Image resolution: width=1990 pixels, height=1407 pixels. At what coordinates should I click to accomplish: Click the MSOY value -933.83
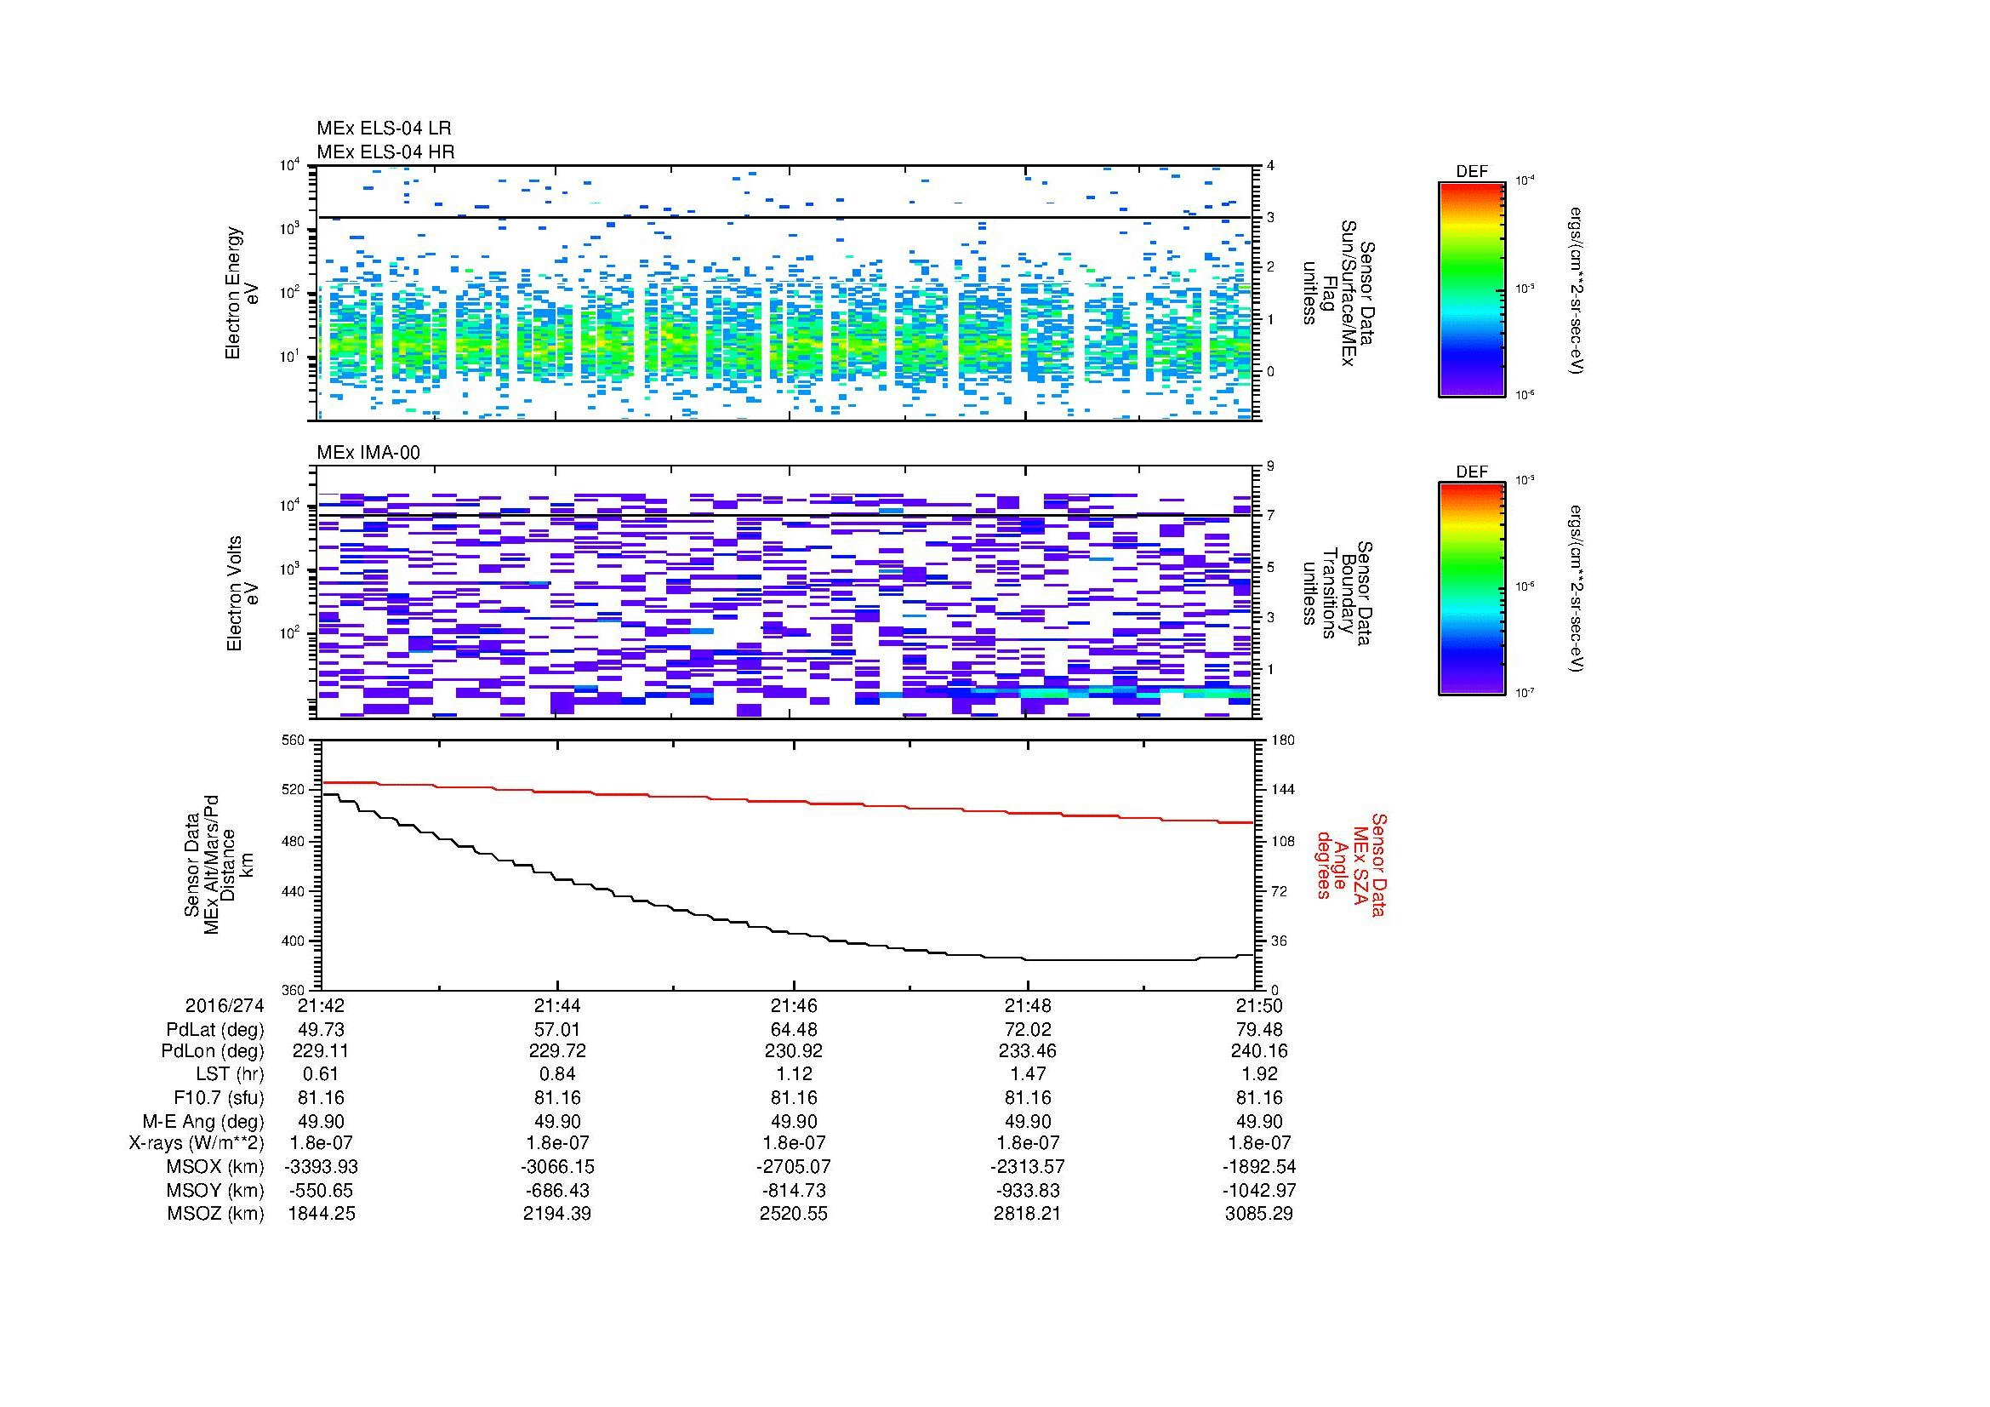click(x=1028, y=1190)
